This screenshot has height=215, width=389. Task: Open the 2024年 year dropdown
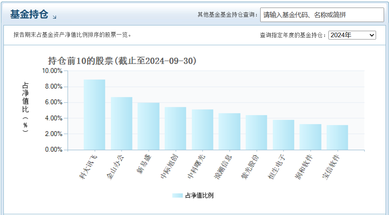tap(352, 35)
